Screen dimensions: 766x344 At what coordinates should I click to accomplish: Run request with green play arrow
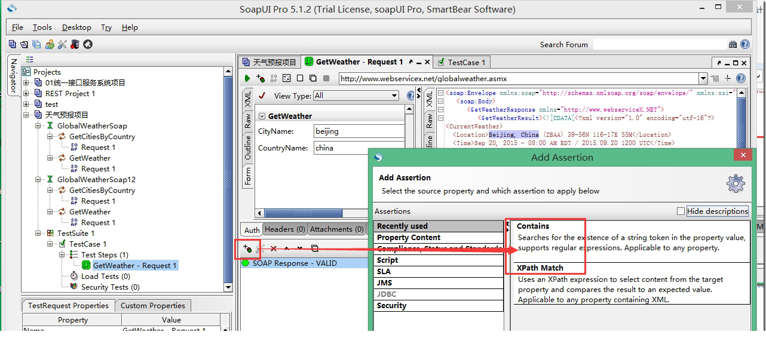[247, 78]
